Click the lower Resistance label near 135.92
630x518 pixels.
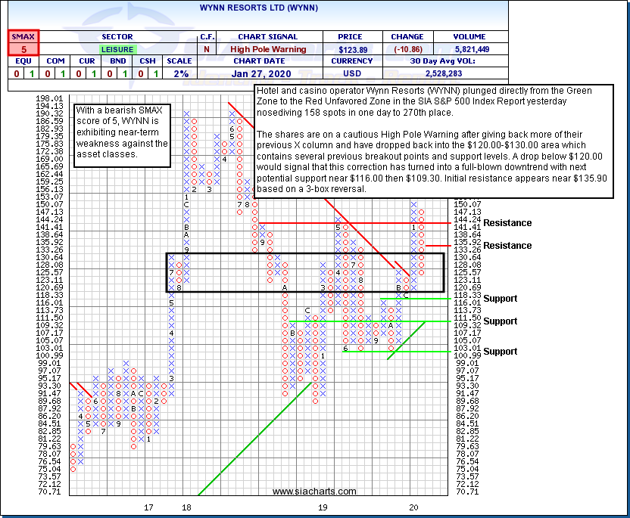pyautogui.click(x=507, y=246)
